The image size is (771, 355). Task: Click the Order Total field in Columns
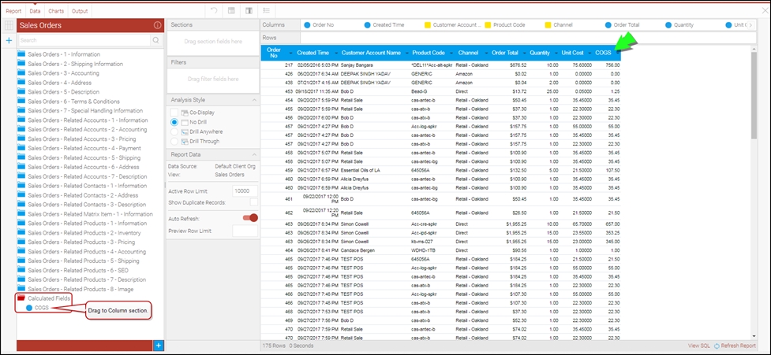pos(622,25)
